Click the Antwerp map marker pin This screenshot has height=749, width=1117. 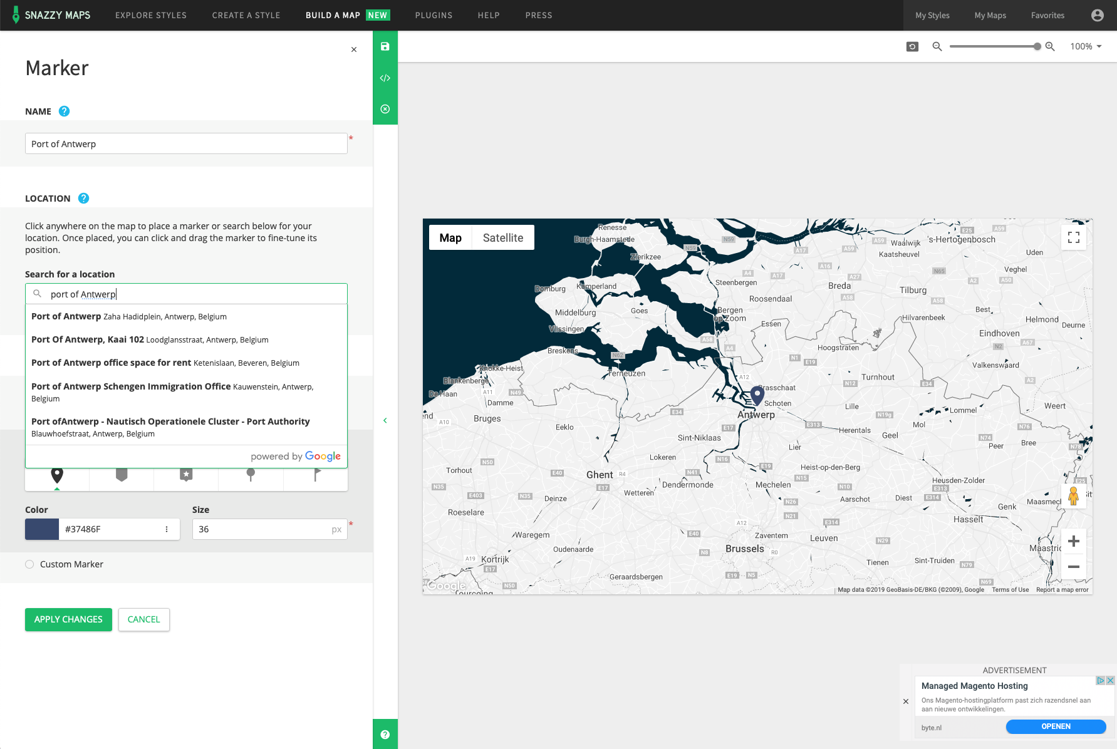click(757, 396)
